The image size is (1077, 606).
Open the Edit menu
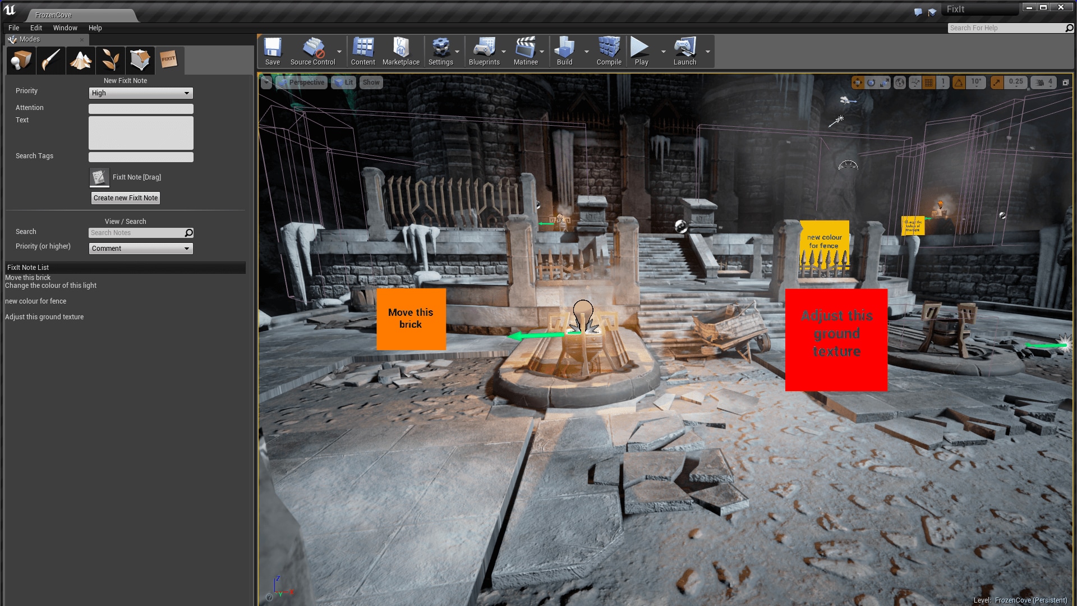click(x=36, y=28)
